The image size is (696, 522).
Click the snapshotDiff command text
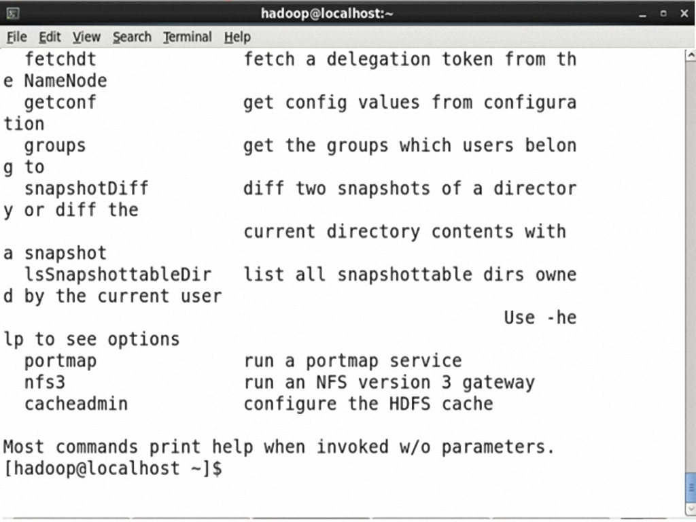tap(86, 189)
